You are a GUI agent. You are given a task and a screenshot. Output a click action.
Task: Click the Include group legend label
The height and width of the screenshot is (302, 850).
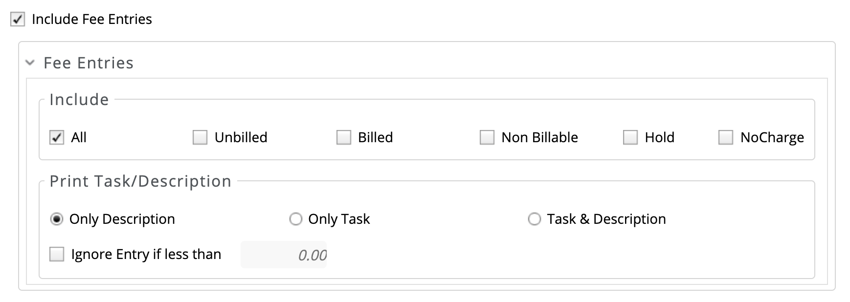coord(79,99)
